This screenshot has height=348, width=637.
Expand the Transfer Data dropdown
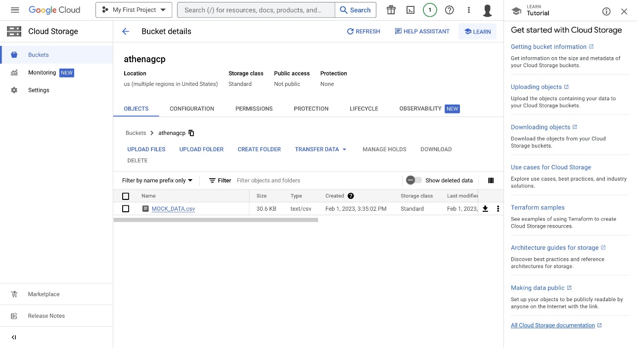(321, 149)
